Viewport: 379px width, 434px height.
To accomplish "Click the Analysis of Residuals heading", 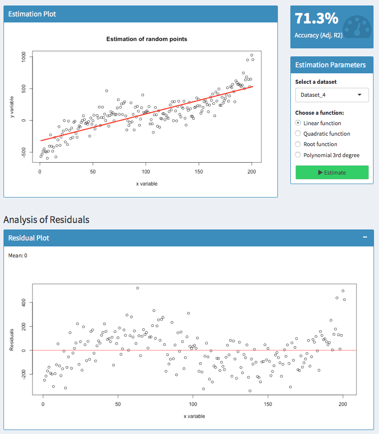I will [x=46, y=219].
